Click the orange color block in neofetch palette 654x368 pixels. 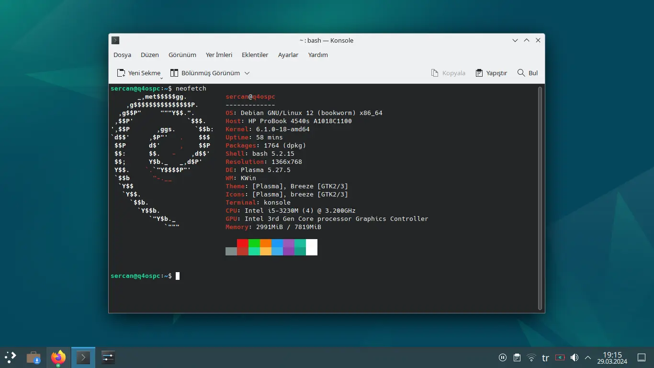pyautogui.click(x=266, y=243)
